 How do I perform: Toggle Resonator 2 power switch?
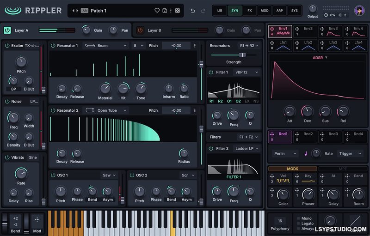click(53, 110)
